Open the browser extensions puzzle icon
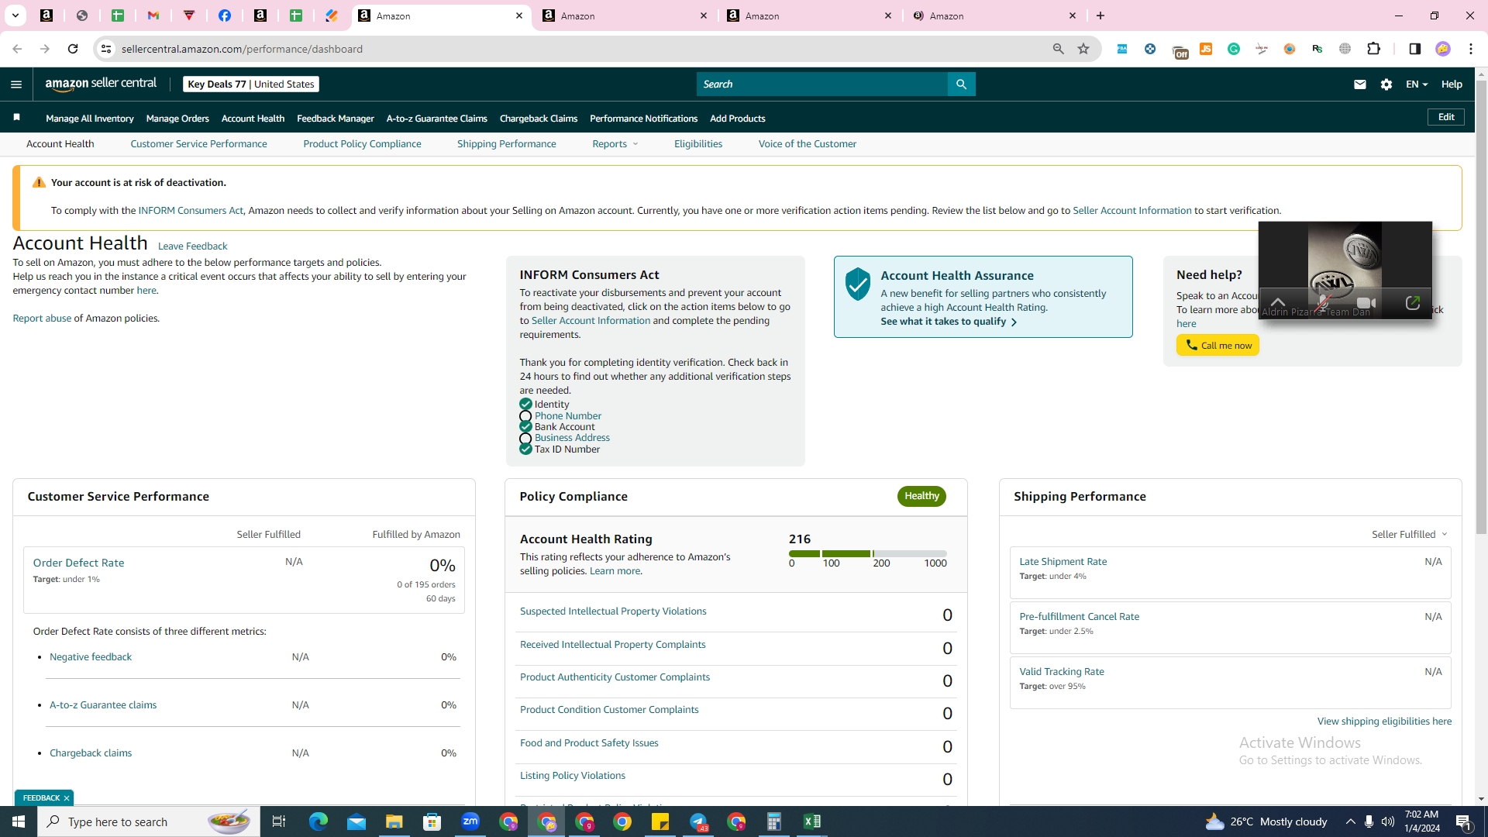1488x837 pixels. pos(1373,49)
